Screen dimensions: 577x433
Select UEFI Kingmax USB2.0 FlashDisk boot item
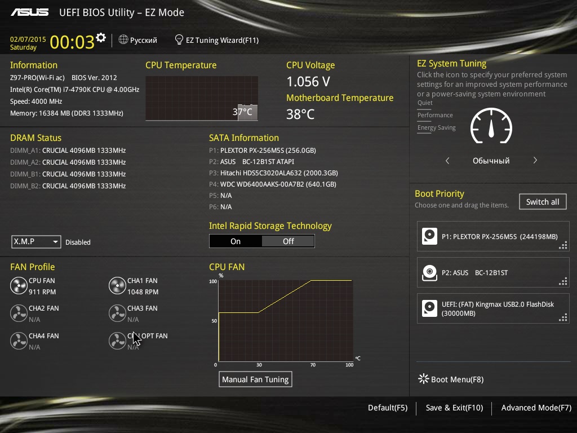pos(493,308)
